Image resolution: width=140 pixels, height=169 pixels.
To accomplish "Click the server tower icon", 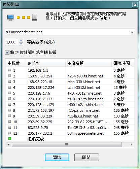I will [35, 18].
